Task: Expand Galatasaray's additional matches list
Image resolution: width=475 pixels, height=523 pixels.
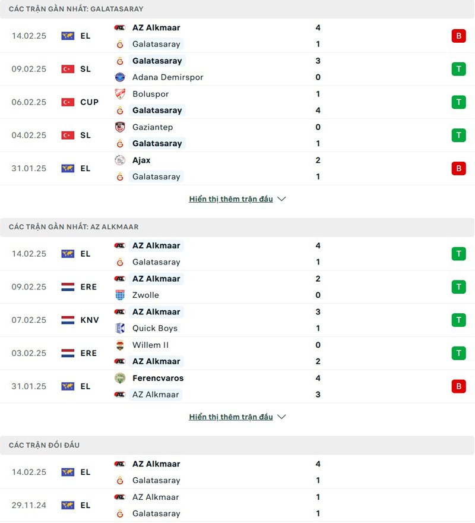Action: click(237, 199)
